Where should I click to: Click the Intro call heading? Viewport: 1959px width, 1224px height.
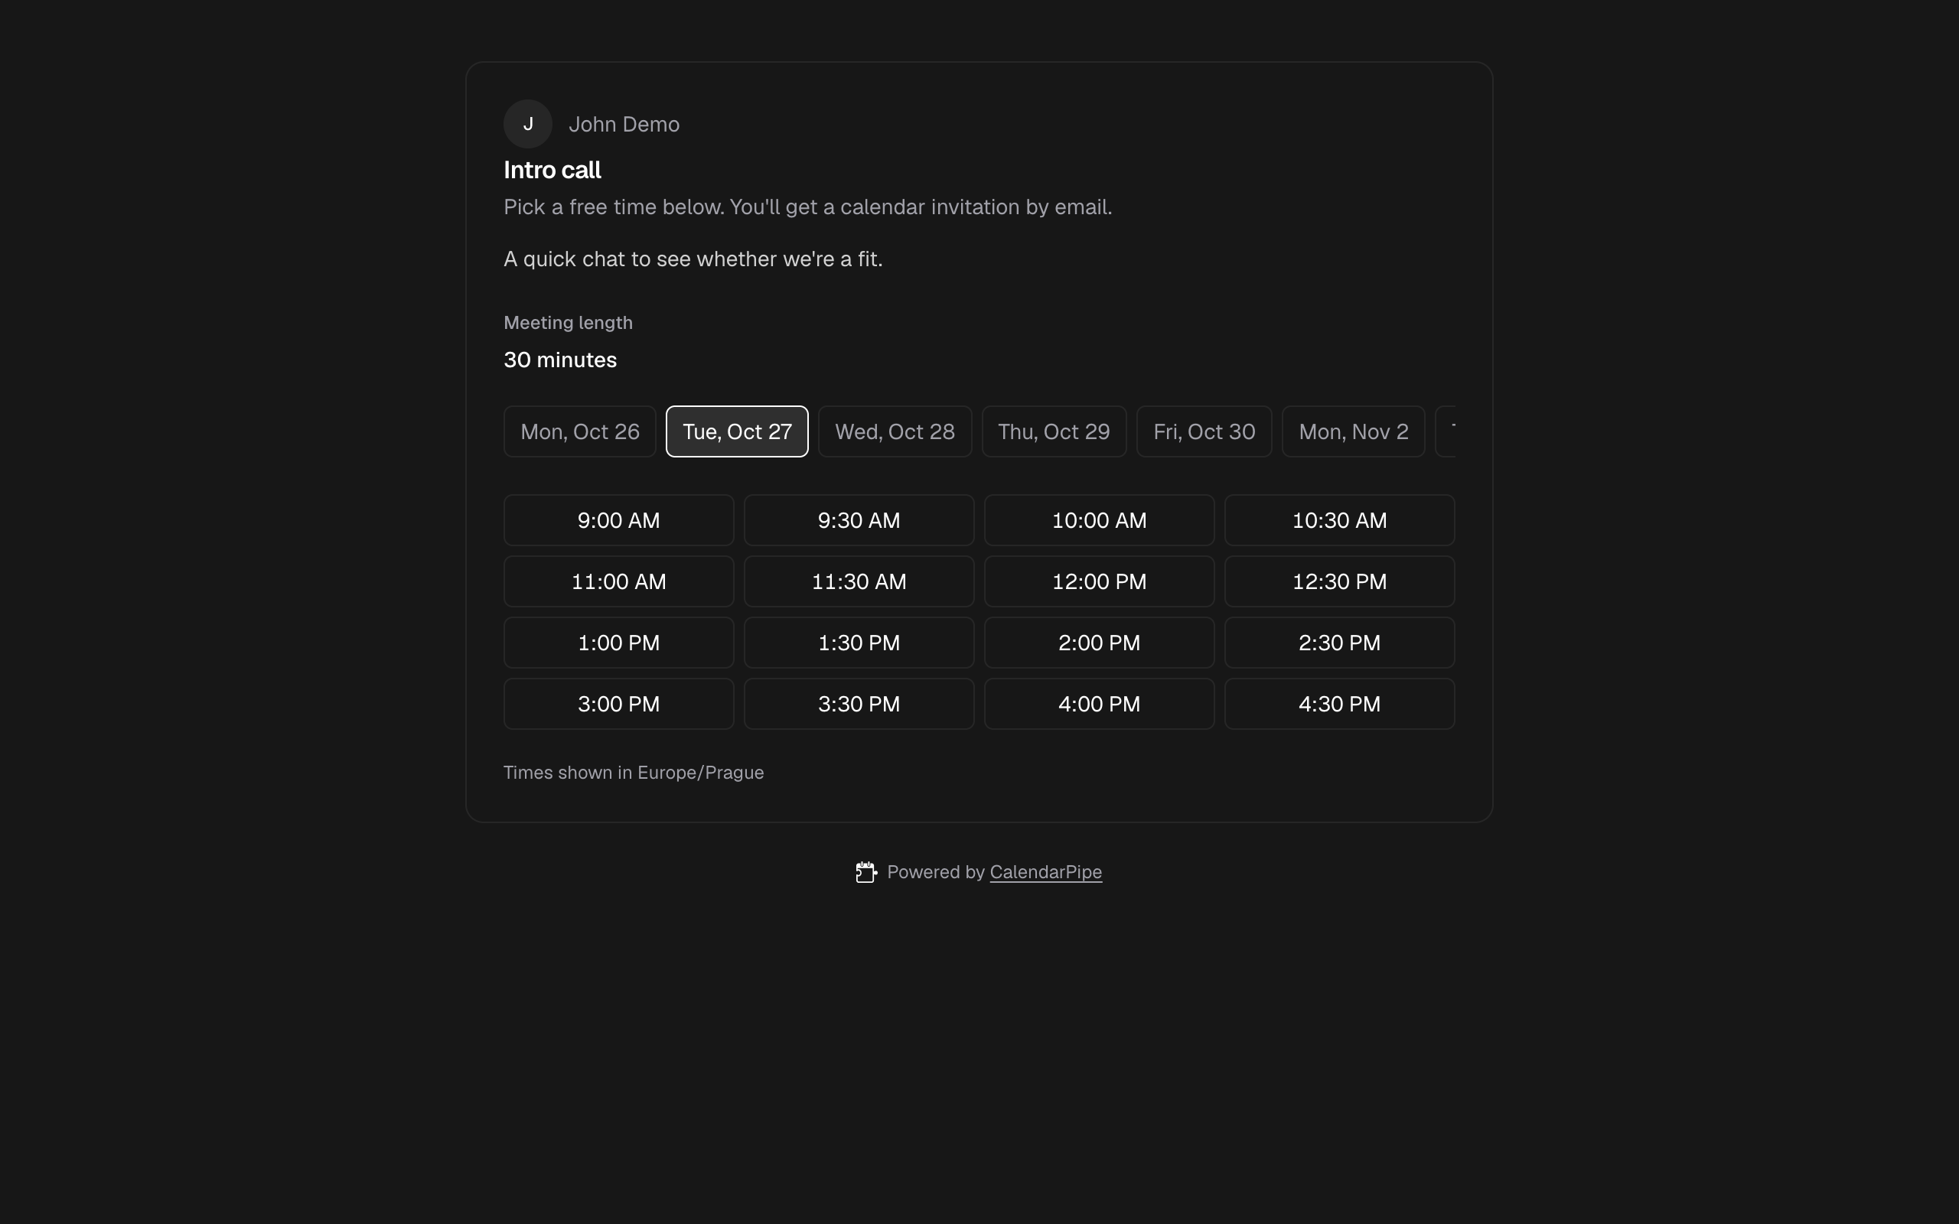point(552,170)
